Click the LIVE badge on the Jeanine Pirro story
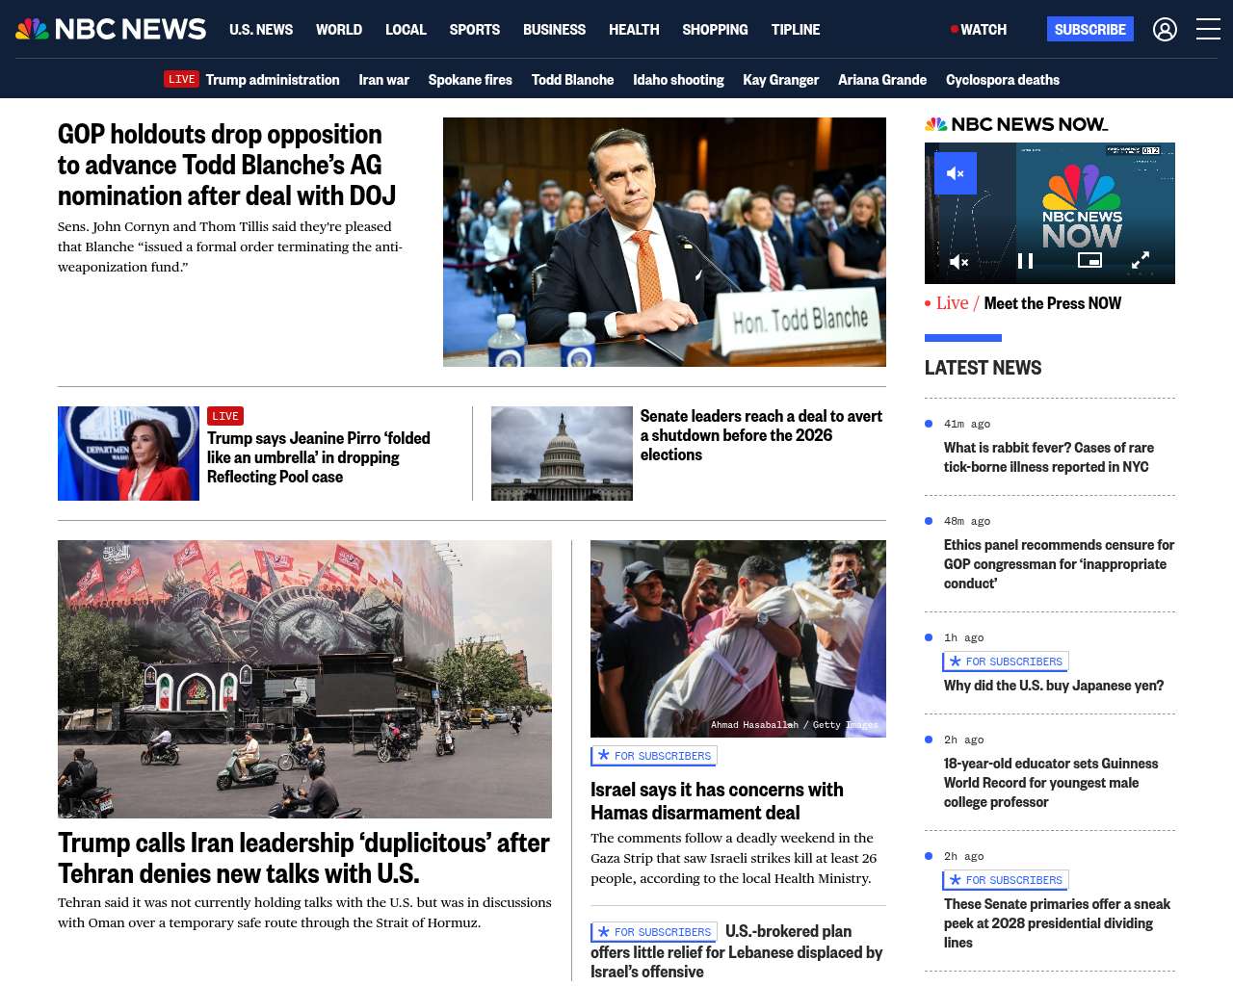Image resolution: width=1233 pixels, height=986 pixels. point(225,416)
